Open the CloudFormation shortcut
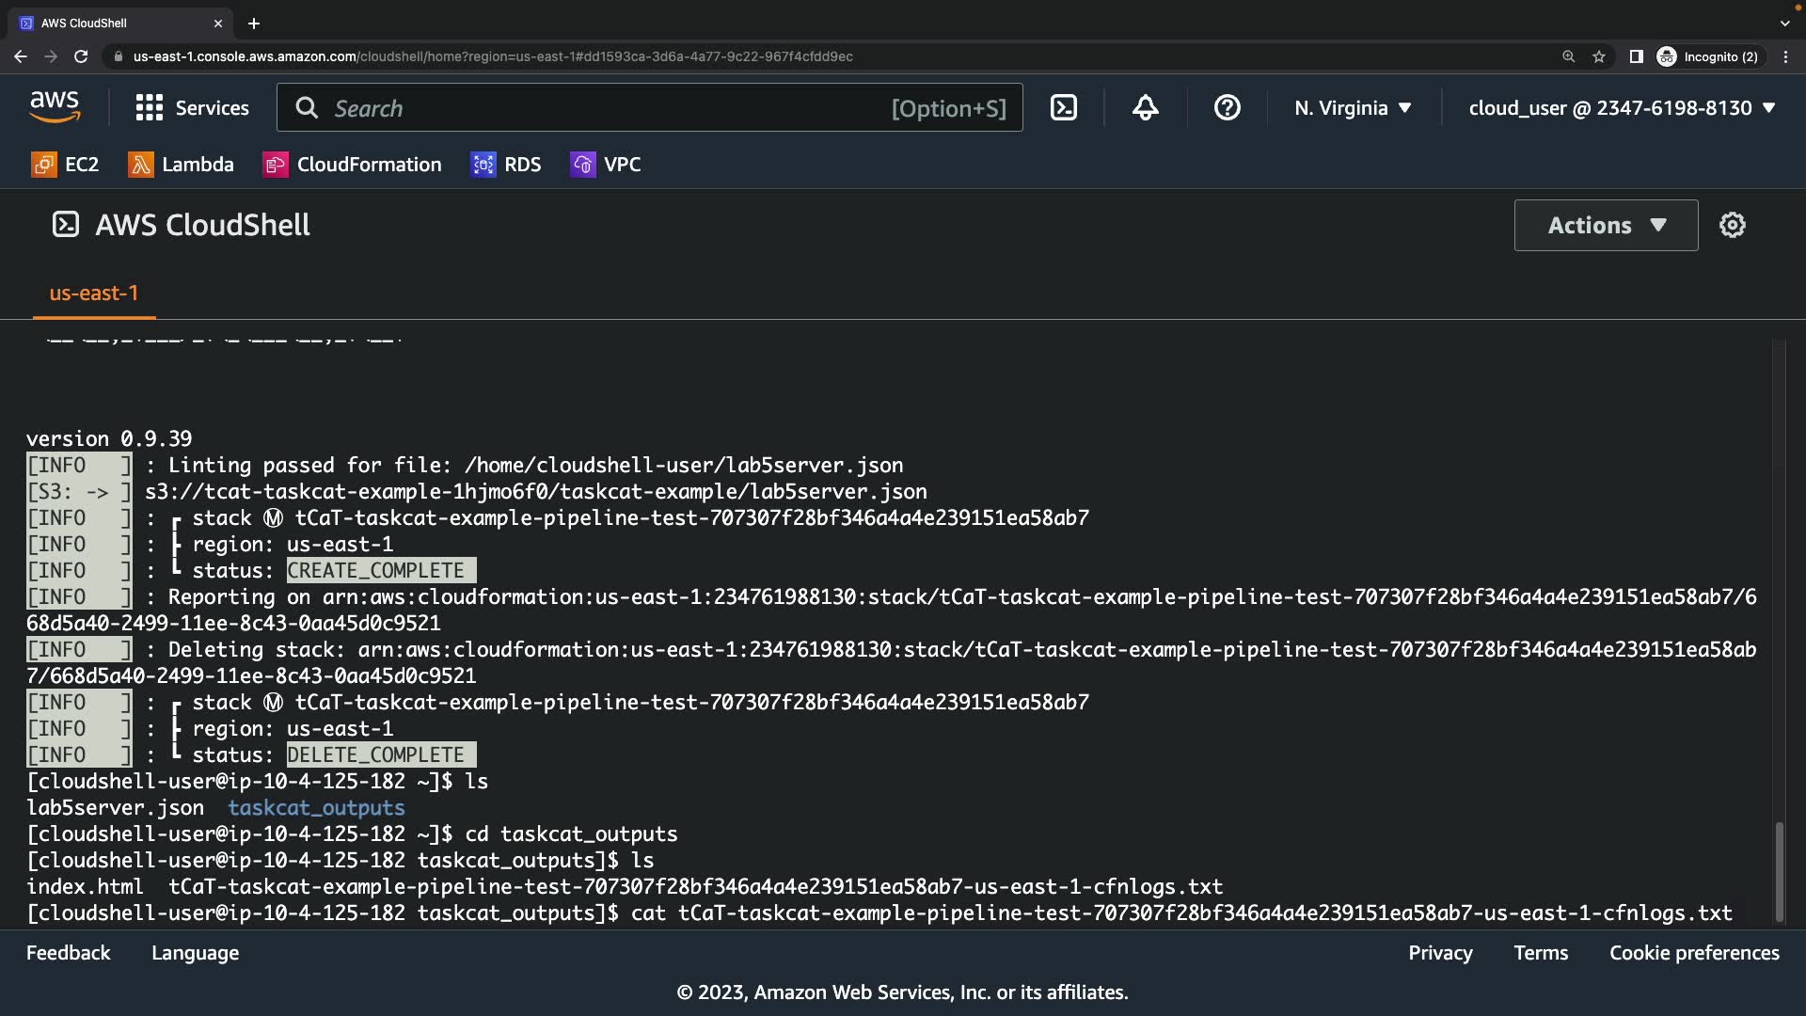This screenshot has height=1016, width=1806. tap(352, 165)
